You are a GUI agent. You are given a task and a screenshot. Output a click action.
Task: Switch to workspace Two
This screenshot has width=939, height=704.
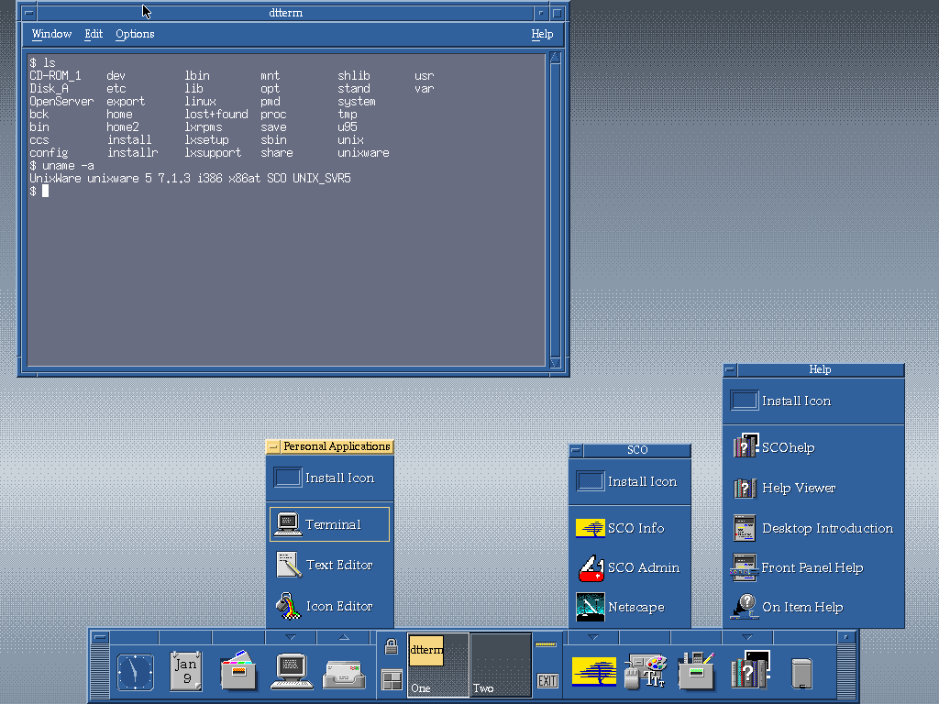click(x=501, y=665)
